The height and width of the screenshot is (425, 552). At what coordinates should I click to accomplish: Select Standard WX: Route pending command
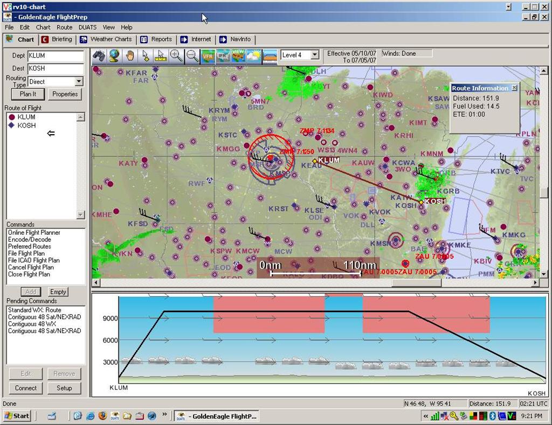click(x=34, y=310)
